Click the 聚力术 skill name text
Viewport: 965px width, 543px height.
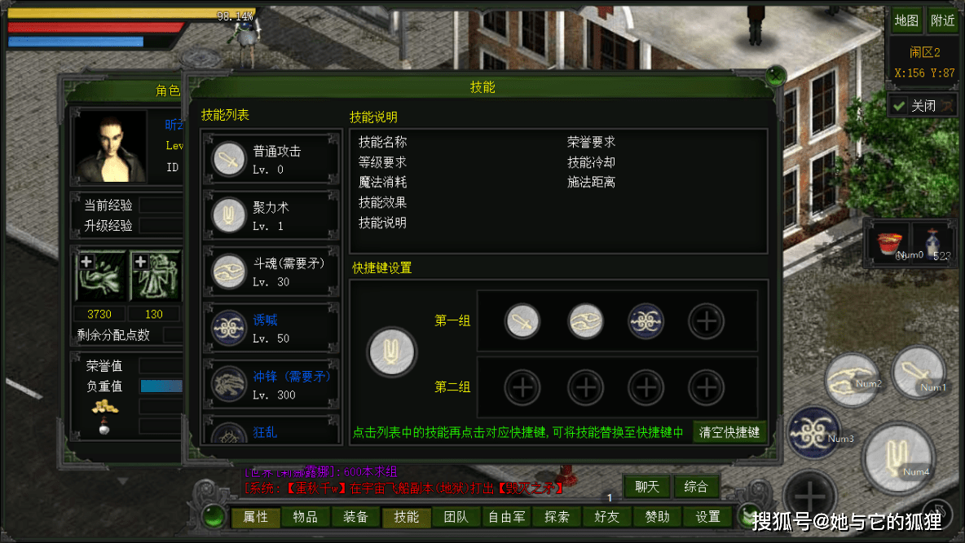coord(271,207)
